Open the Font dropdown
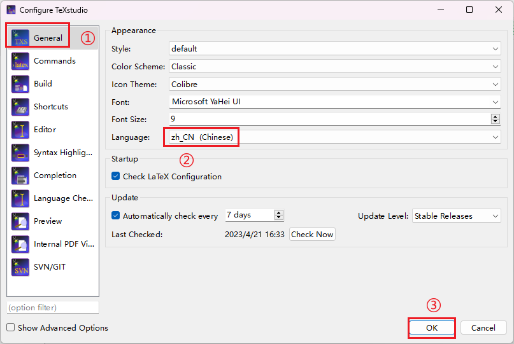This screenshot has height=344, width=514. pos(334,102)
